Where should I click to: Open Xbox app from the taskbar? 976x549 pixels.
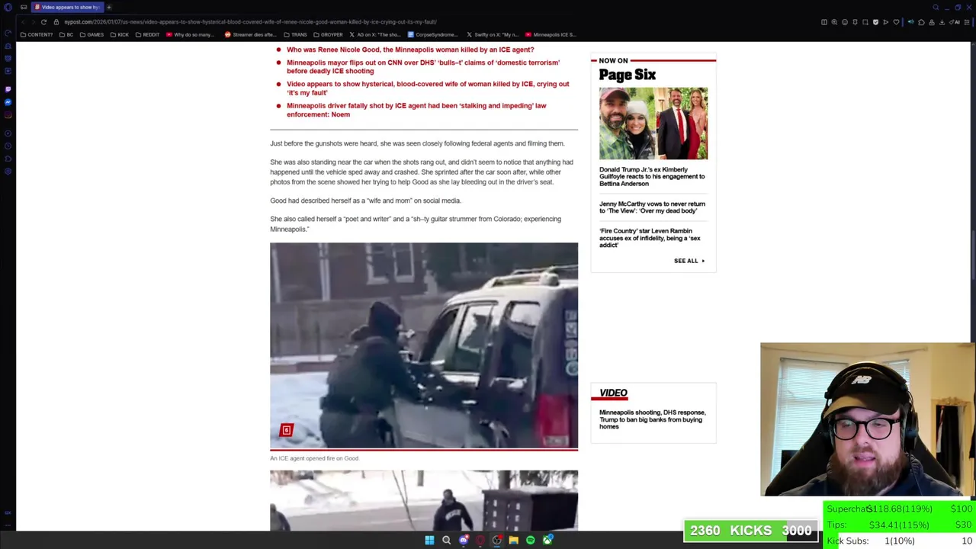point(547,541)
